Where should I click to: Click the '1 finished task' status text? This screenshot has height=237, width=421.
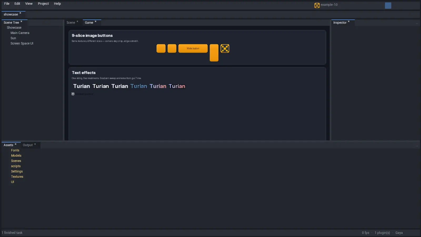[x=12, y=233]
